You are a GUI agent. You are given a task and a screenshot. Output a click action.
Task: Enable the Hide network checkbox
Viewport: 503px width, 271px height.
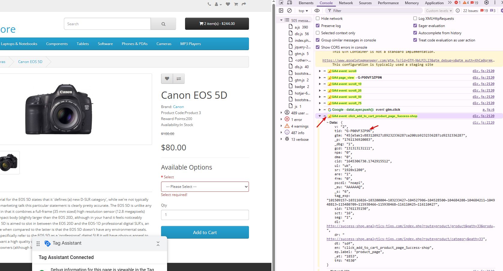tap(318, 19)
